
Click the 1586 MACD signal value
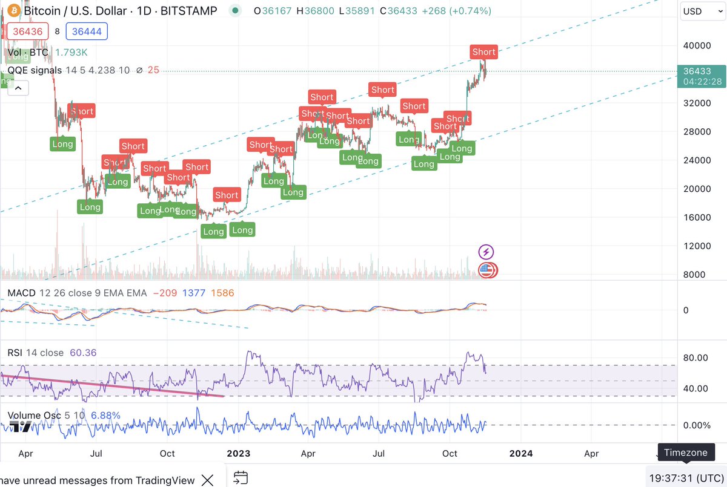click(x=223, y=293)
